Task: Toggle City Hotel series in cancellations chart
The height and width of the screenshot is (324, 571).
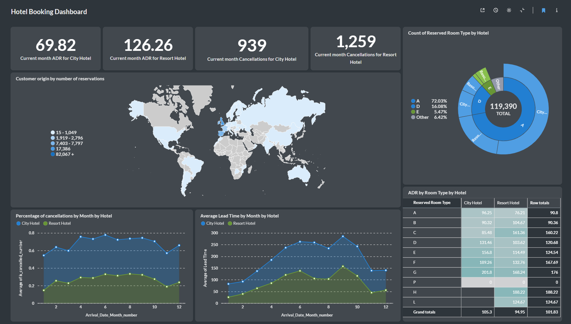Action: click(28, 223)
